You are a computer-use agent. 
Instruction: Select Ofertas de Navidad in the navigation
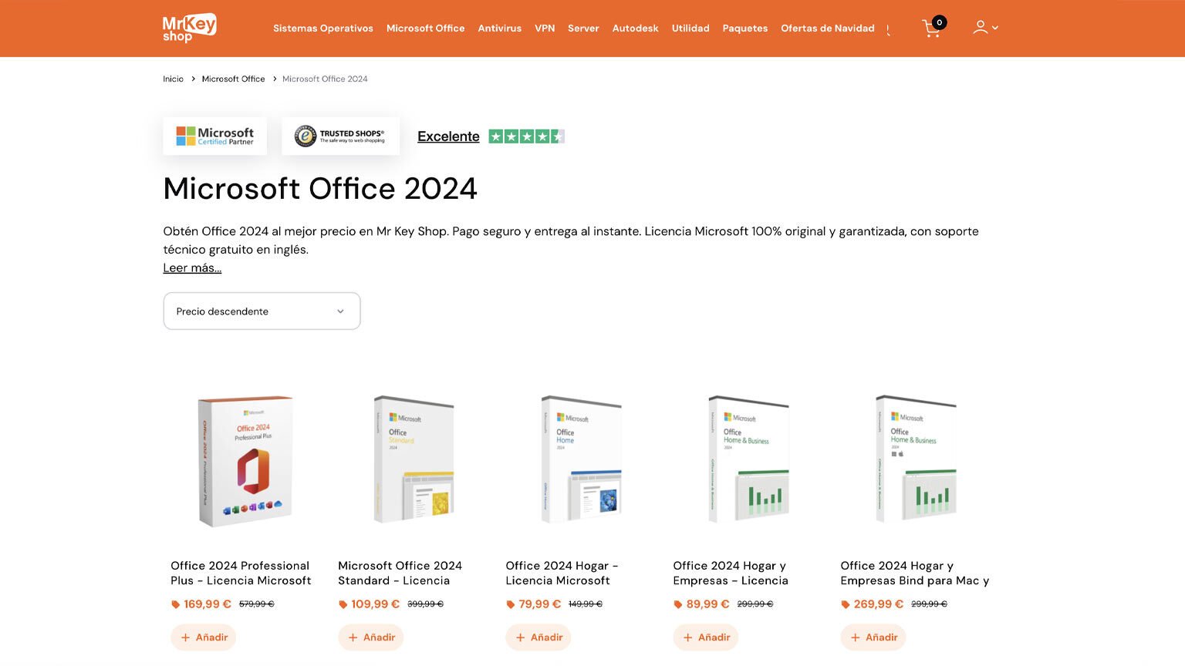(x=827, y=29)
